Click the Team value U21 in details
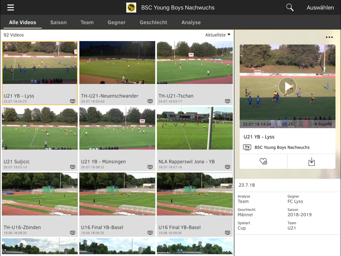Screen dimensions: 341x256 click(x=292, y=228)
